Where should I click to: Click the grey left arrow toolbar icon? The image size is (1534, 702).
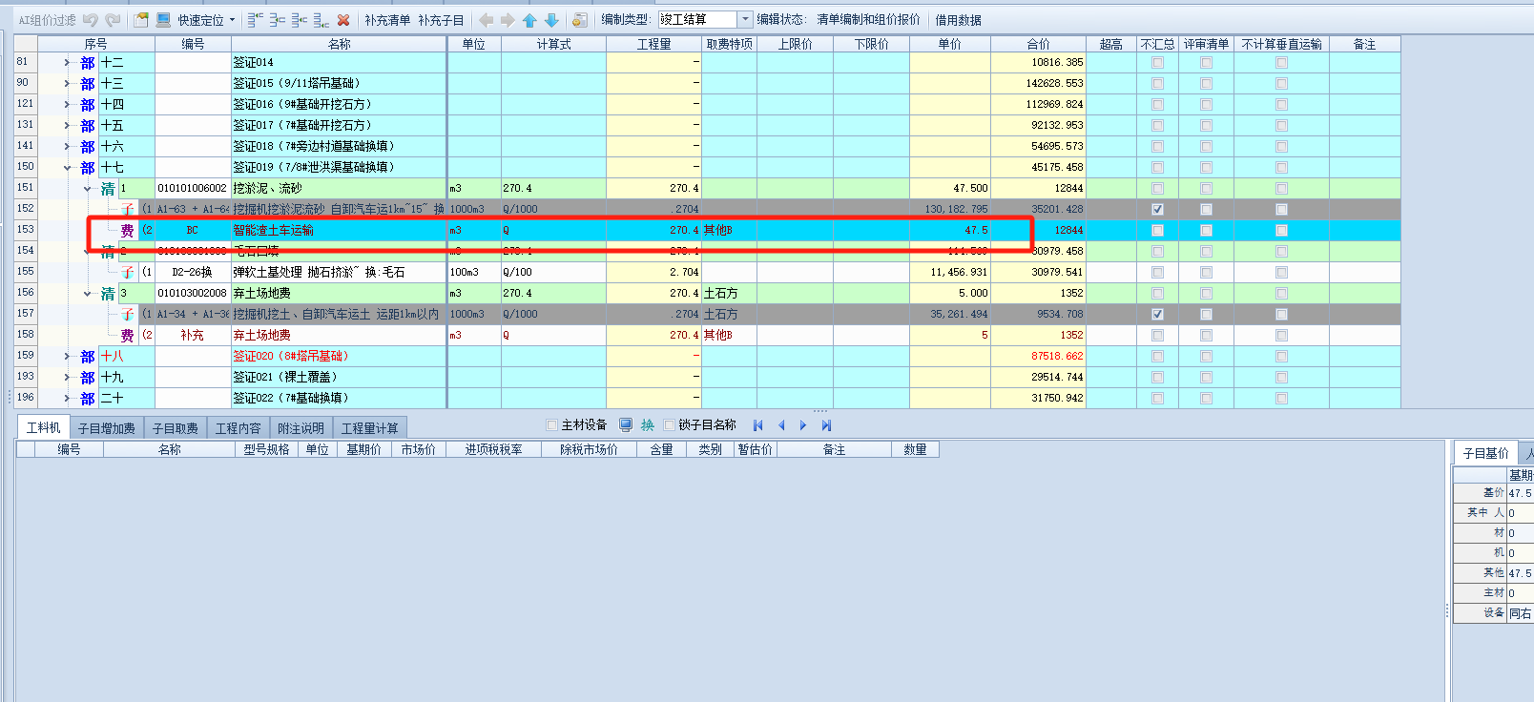coord(486,19)
